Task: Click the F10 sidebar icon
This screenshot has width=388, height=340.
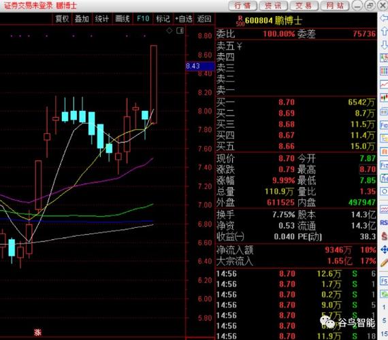Action: point(384,125)
